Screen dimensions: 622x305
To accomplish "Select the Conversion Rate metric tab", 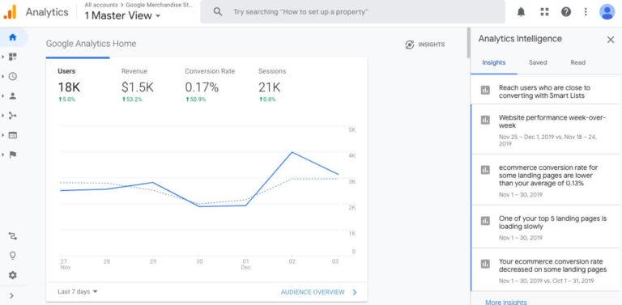I will tap(210, 85).
